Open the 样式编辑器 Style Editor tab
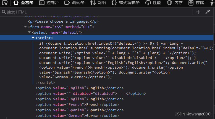Image resolution: width=215 pixels, height=119 pixels. (x=125, y=3)
